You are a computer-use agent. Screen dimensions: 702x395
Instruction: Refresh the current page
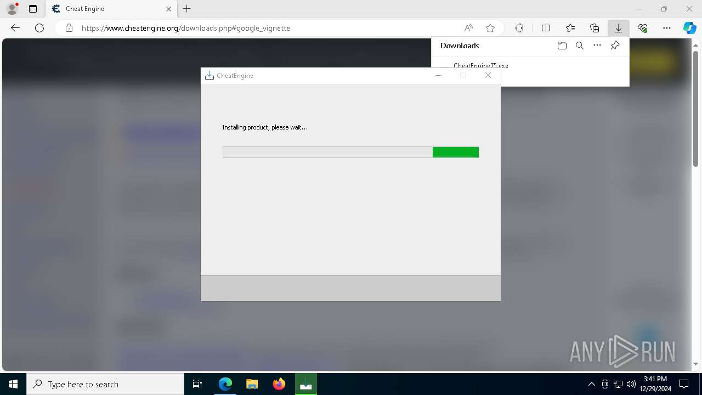pos(39,28)
